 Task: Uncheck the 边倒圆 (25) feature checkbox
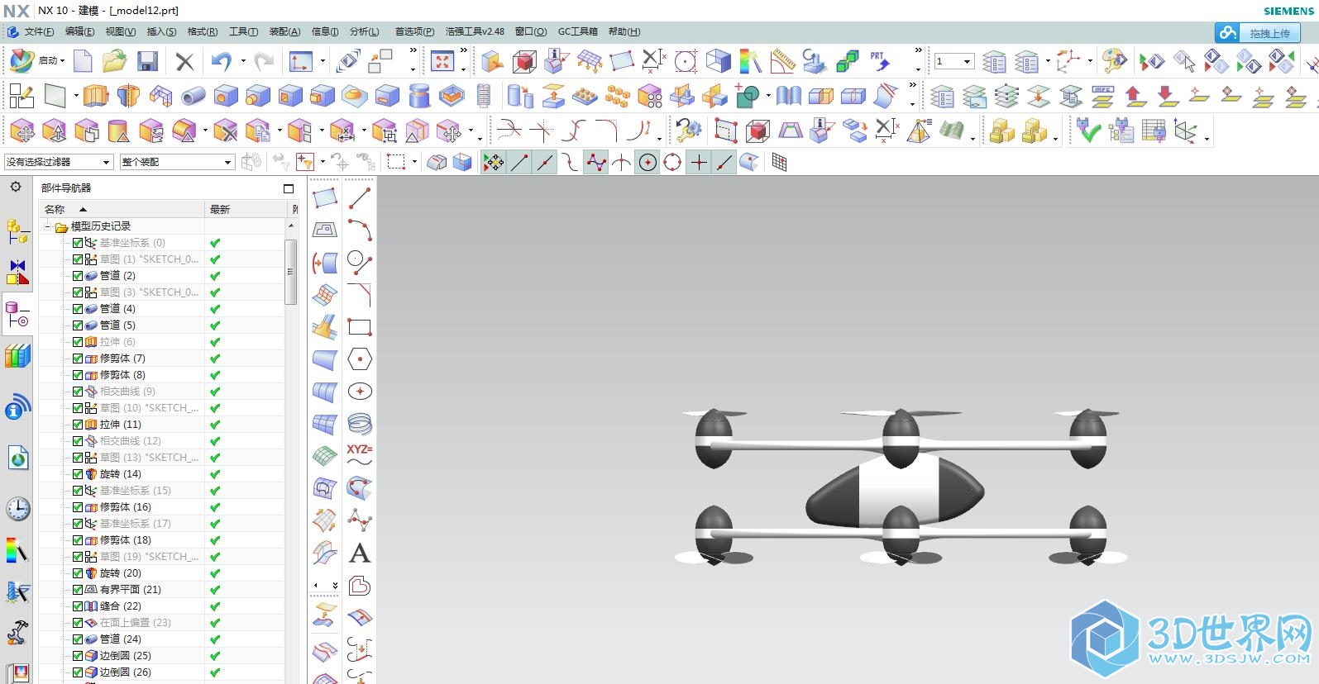(78, 655)
